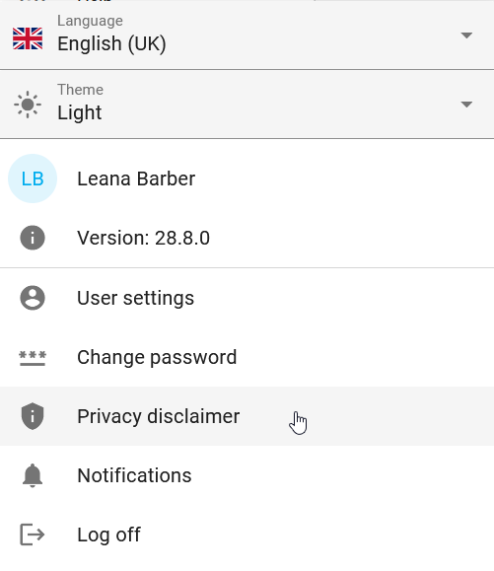This screenshot has height=571, width=494.
Task: Click the Log off exit icon
Action: click(x=32, y=535)
